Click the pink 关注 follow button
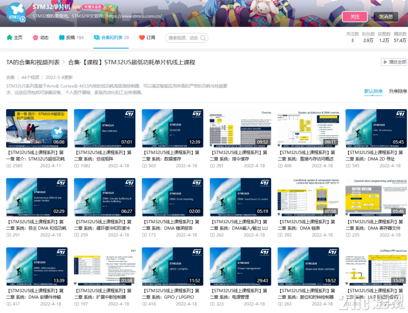 pyautogui.click(x=355, y=17)
